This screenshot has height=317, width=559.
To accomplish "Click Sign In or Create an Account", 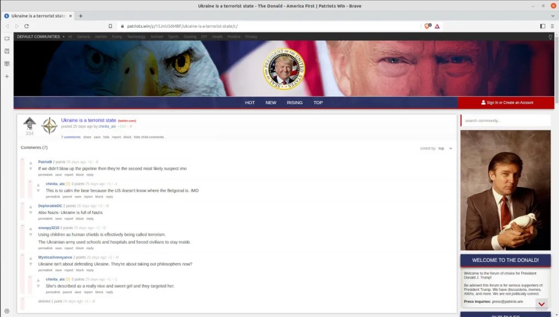I will [x=507, y=103].
